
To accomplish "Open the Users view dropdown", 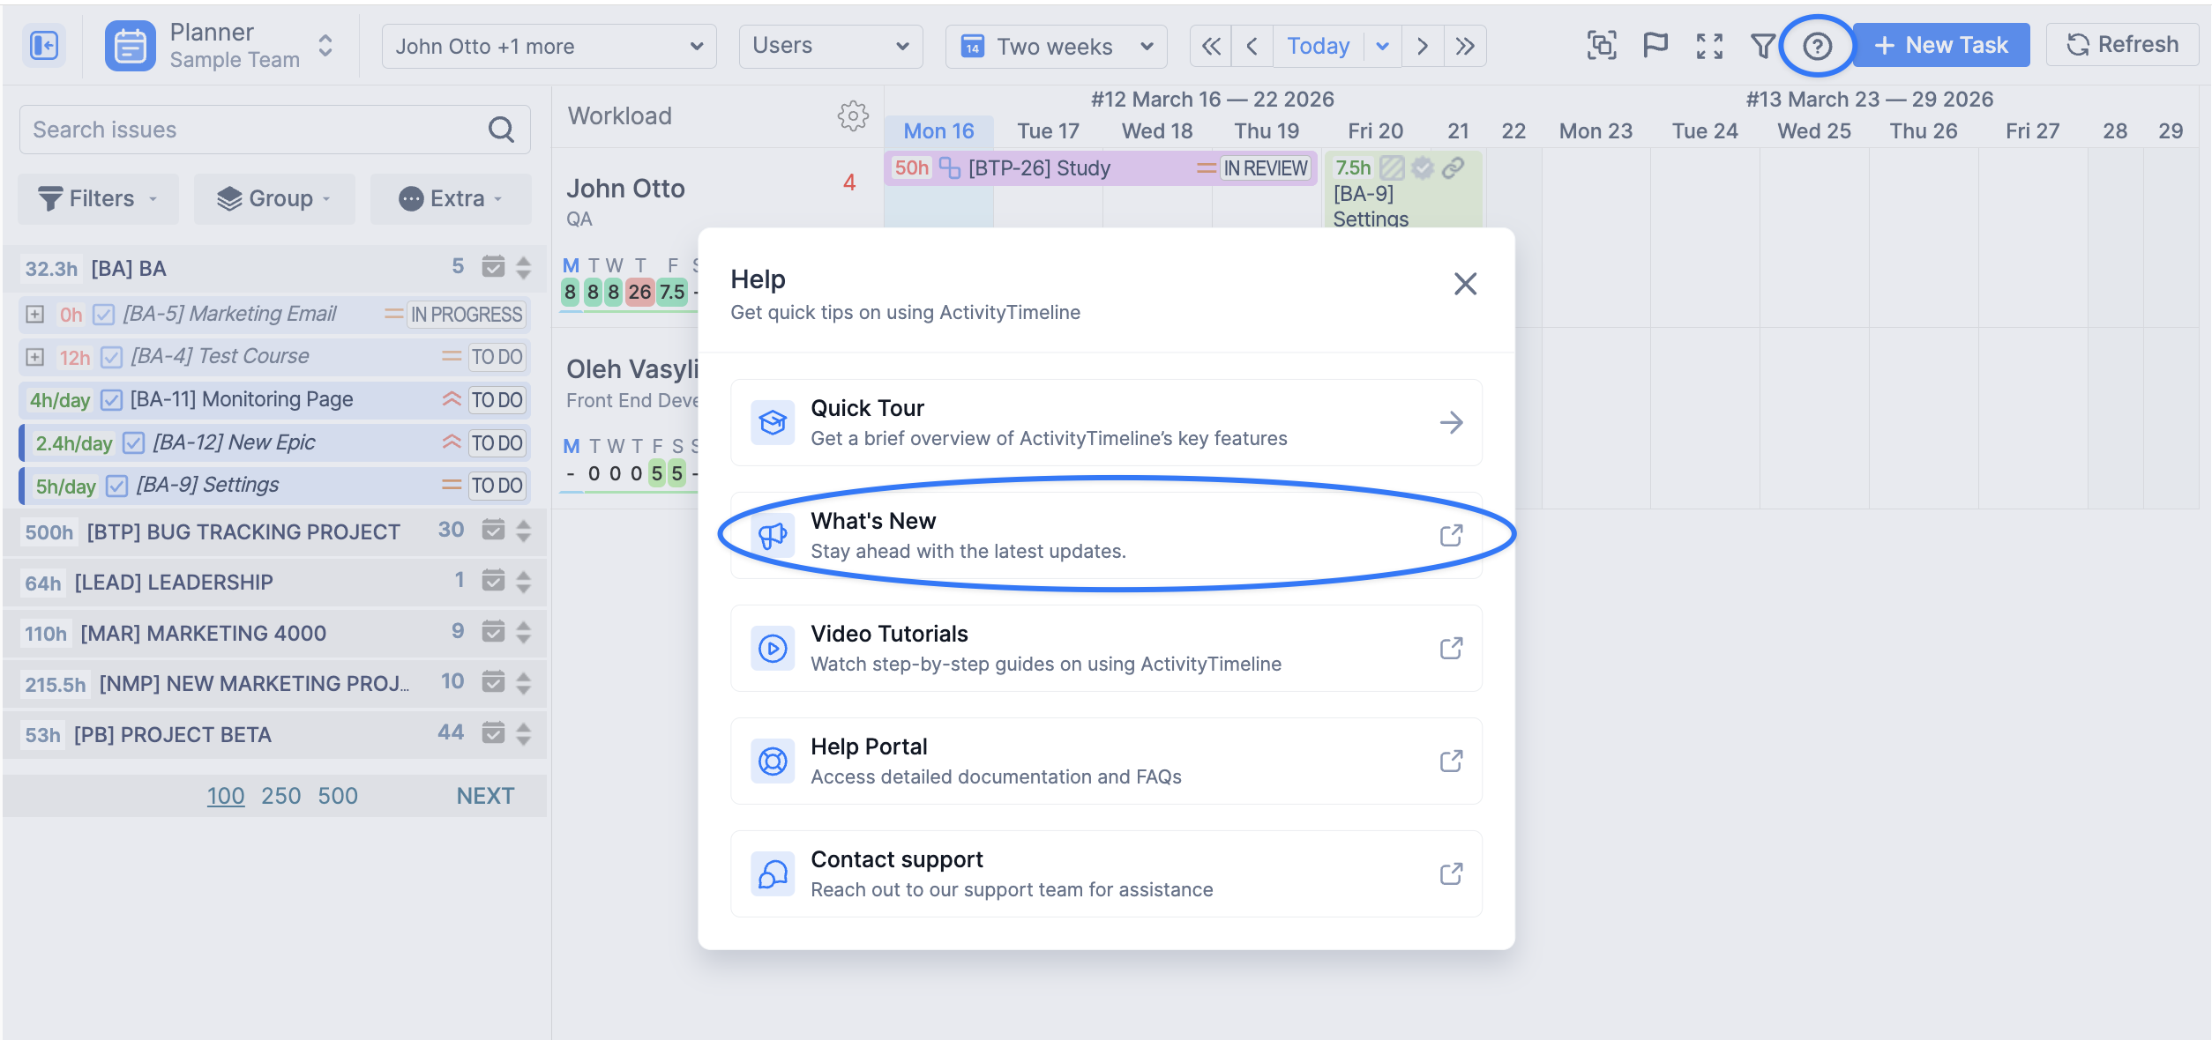I will (830, 46).
